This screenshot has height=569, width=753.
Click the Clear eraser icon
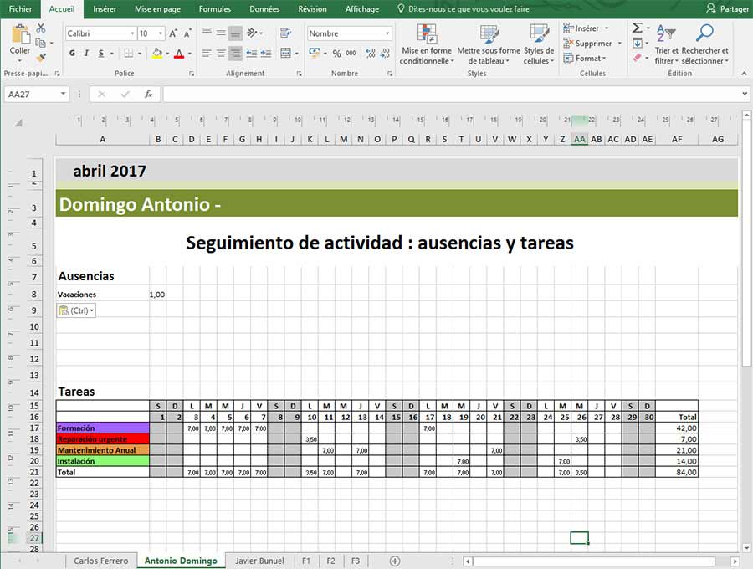coord(638,58)
